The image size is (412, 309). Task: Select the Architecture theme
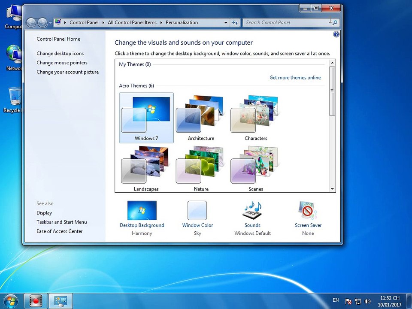(201, 118)
